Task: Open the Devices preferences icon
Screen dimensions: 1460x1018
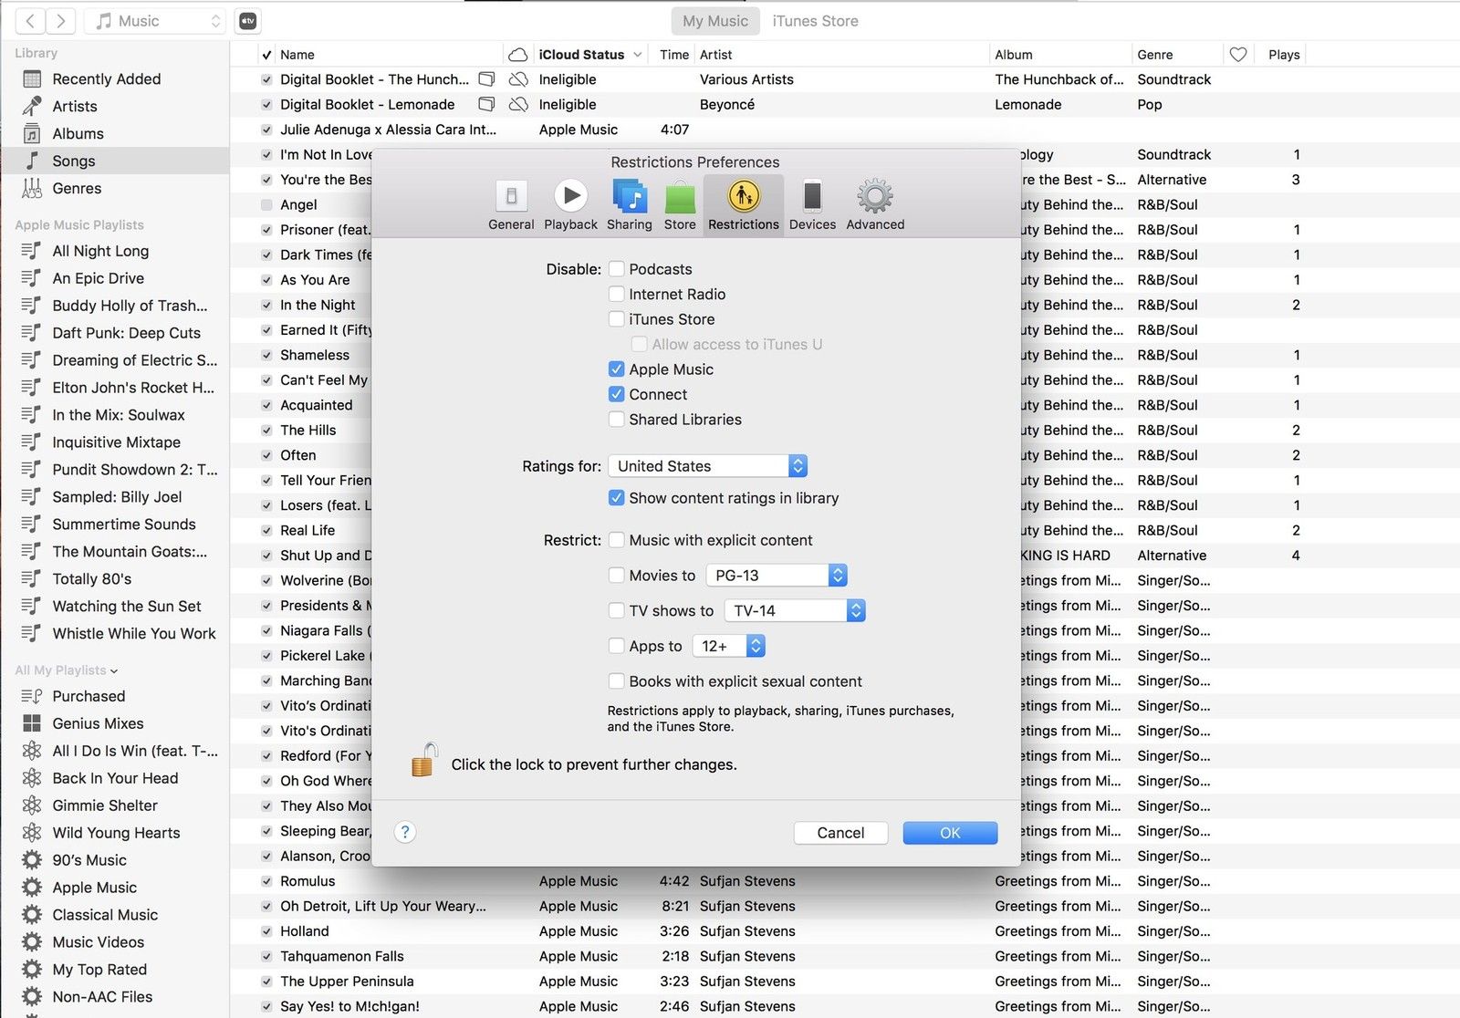Action: tap(812, 197)
